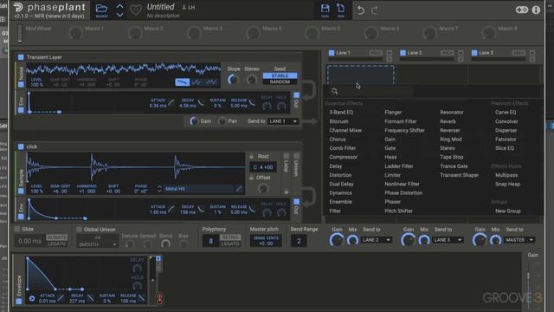Select the first noise waveform shape button
The height and width of the screenshot is (312, 554).
(x=183, y=82)
